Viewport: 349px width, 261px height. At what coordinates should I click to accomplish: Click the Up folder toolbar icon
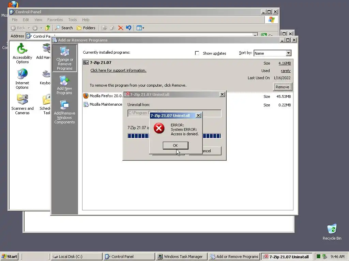[x=48, y=28]
